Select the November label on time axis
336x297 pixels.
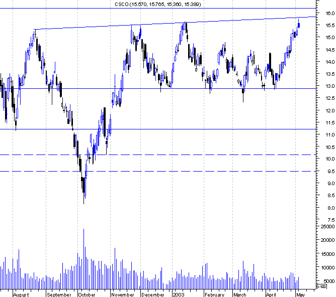123,294
